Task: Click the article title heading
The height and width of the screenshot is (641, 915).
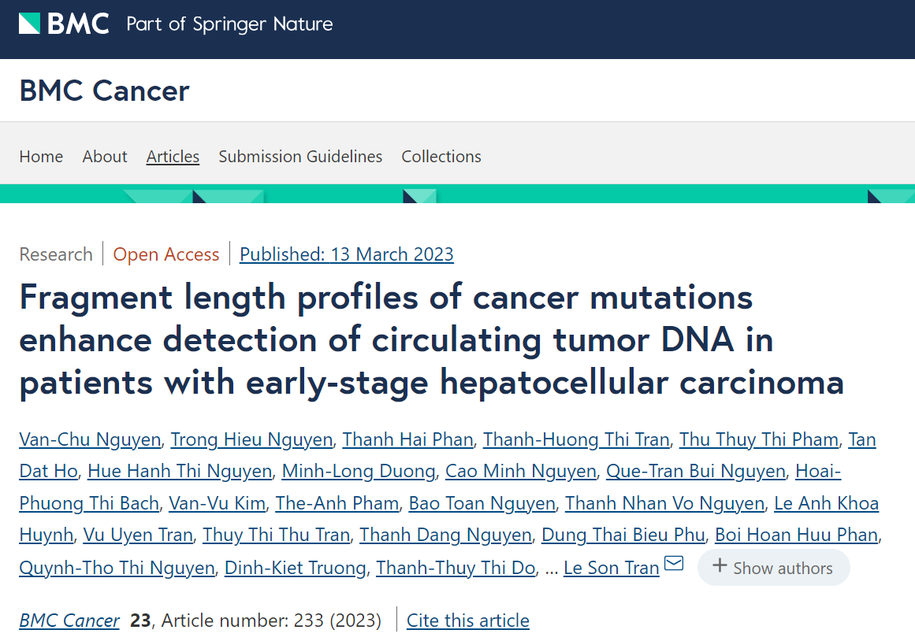Action: point(431,340)
